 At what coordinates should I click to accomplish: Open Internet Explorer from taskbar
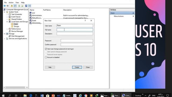pyautogui.click(x=80, y=95)
